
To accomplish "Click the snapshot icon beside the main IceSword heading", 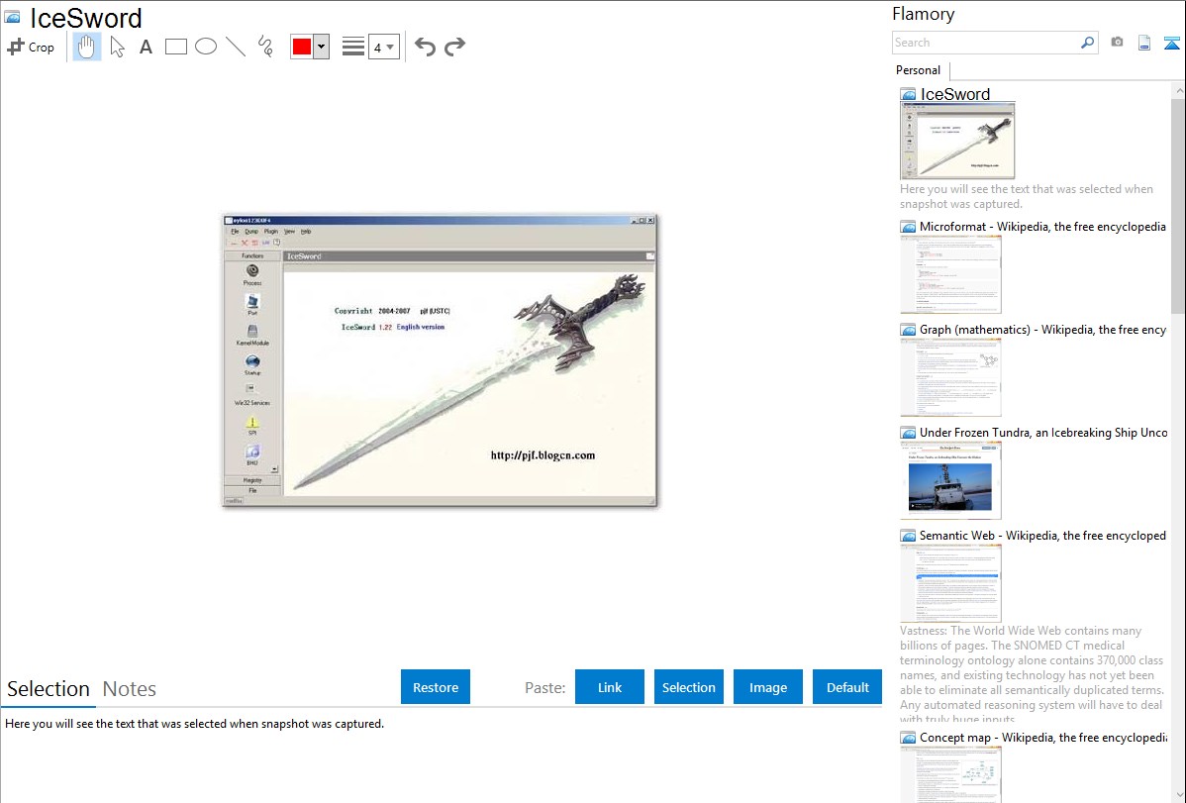I will coord(12,18).
